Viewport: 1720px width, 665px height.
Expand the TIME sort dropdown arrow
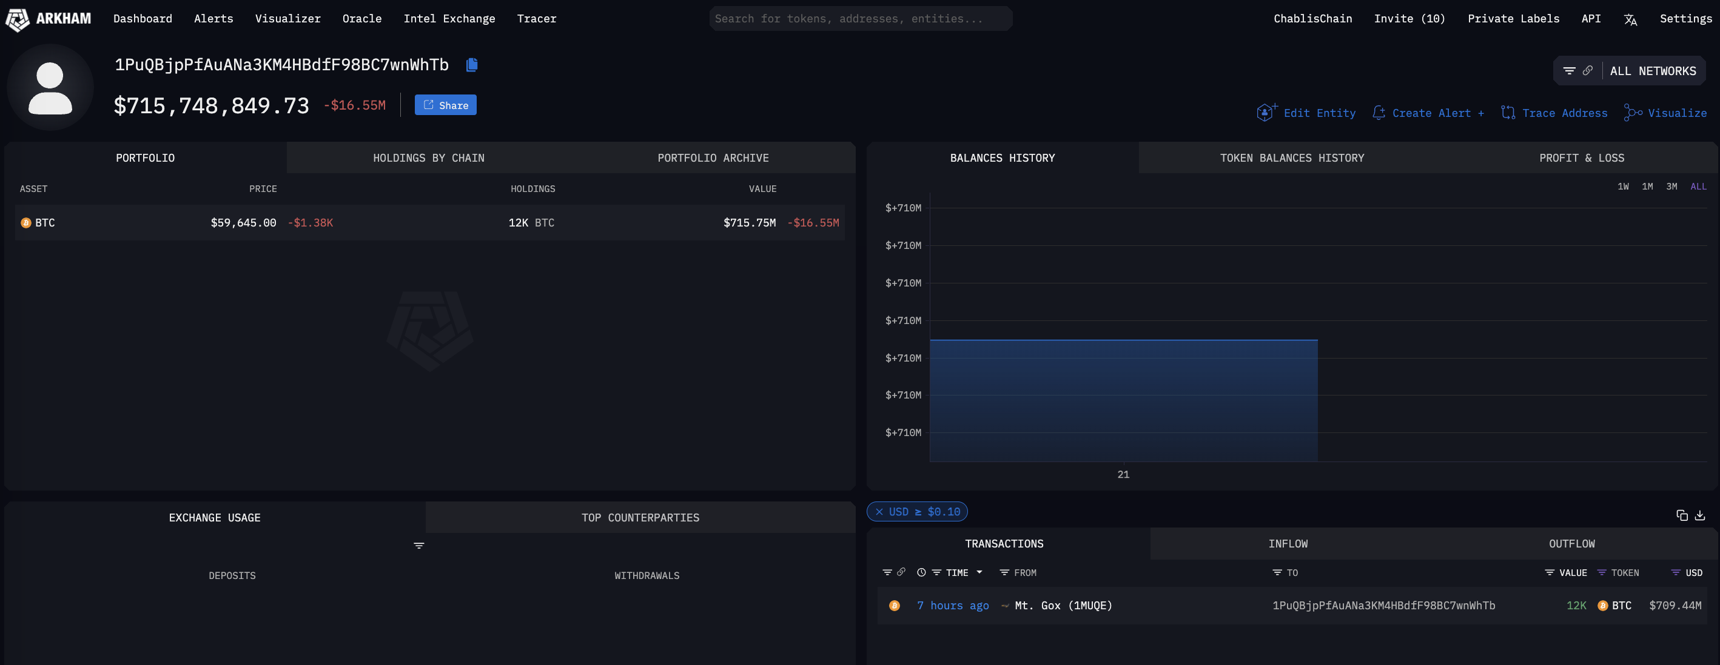(979, 572)
